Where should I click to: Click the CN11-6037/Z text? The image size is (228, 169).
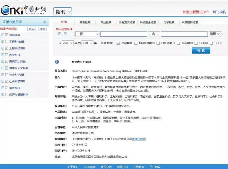(79, 145)
